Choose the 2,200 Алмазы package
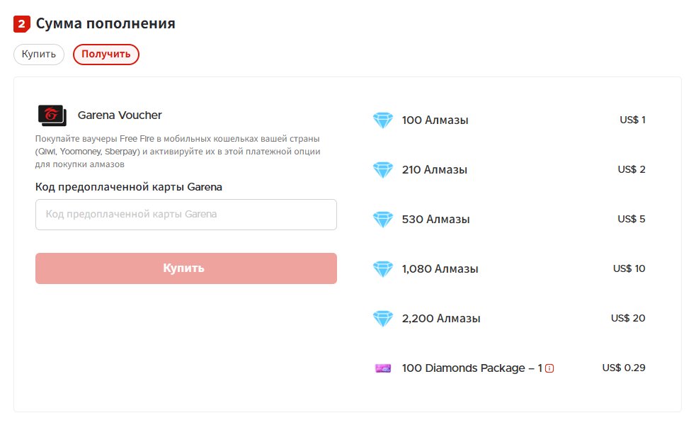Image resolution: width=696 pixels, height=425 pixels. point(441,319)
